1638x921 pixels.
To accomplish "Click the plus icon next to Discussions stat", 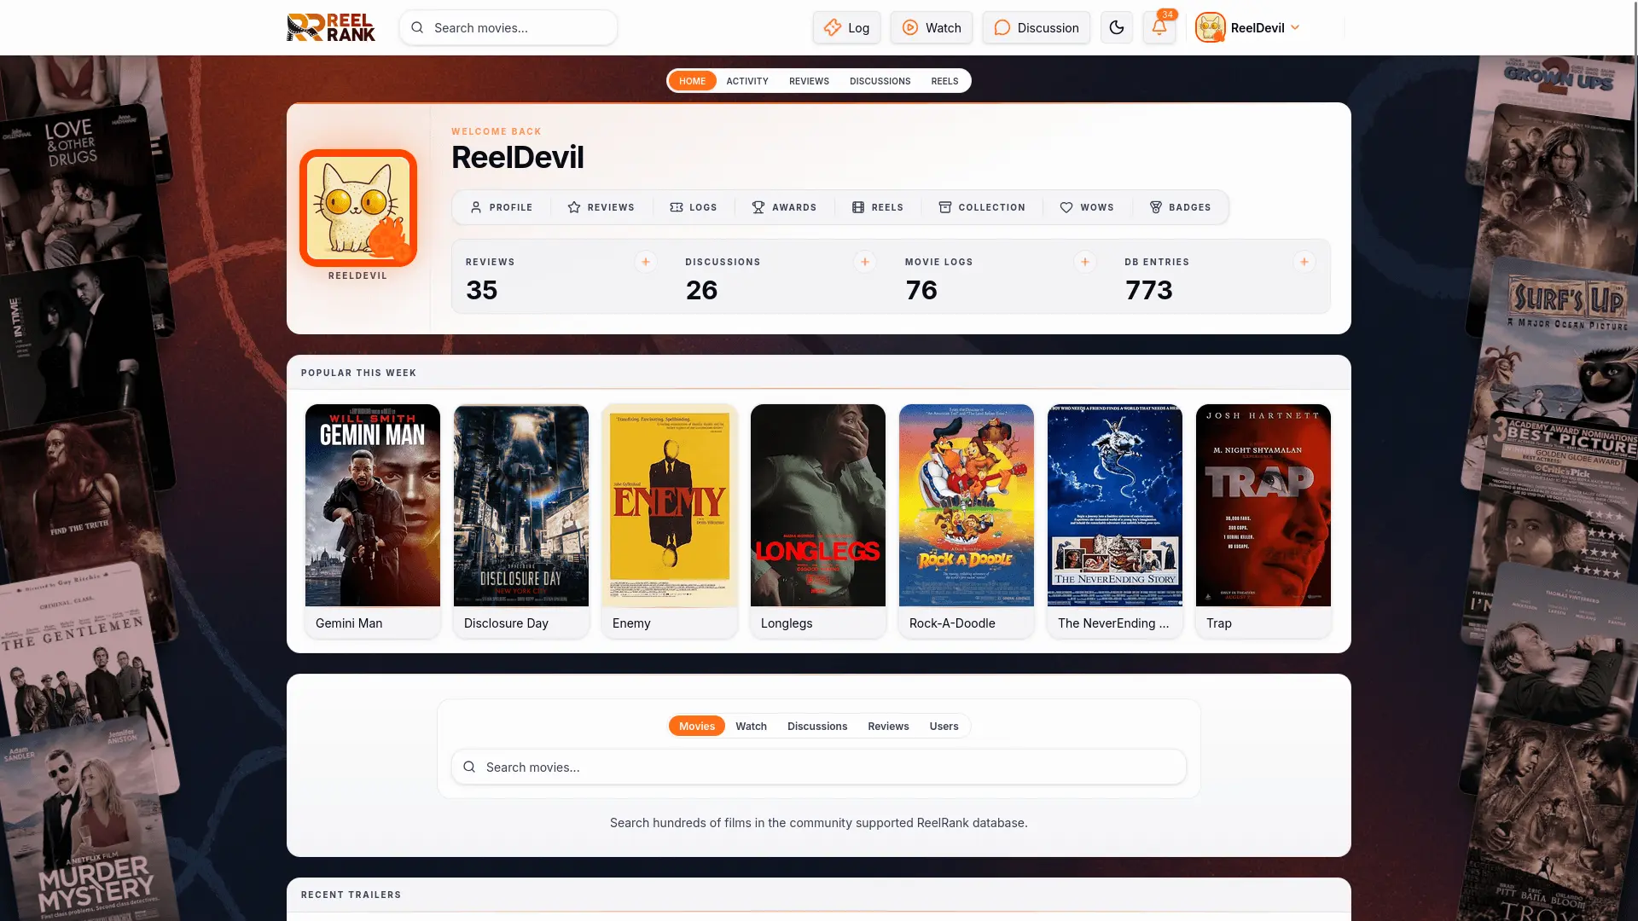I will click(865, 262).
